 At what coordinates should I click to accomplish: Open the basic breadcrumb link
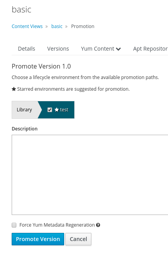pos(57,26)
